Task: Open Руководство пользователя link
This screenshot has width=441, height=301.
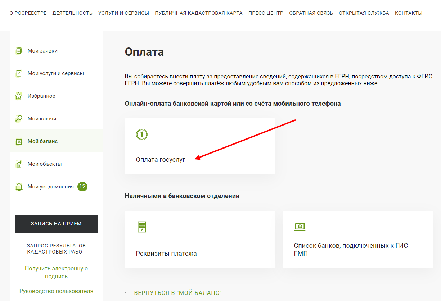Action: tap(57, 291)
